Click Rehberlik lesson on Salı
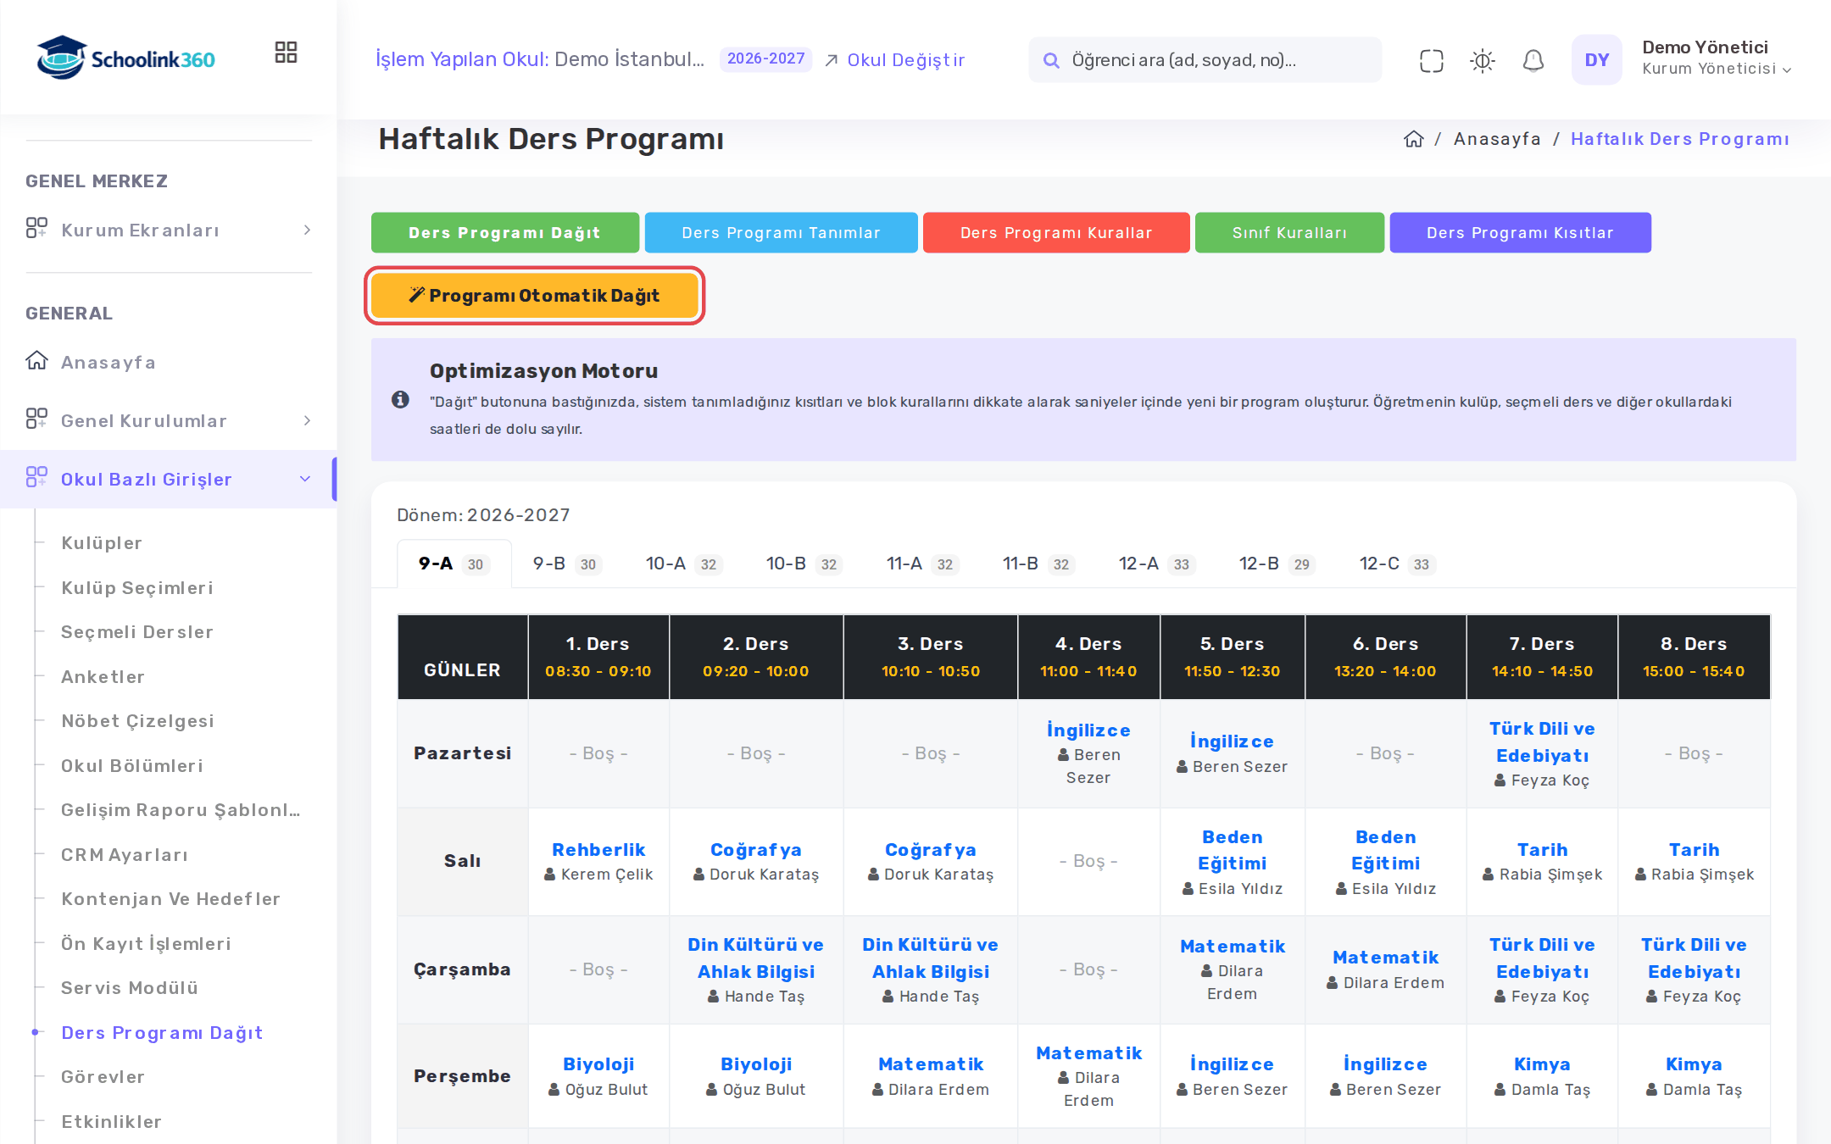This screenshot has width=1831, height=1144. (598, 849)
